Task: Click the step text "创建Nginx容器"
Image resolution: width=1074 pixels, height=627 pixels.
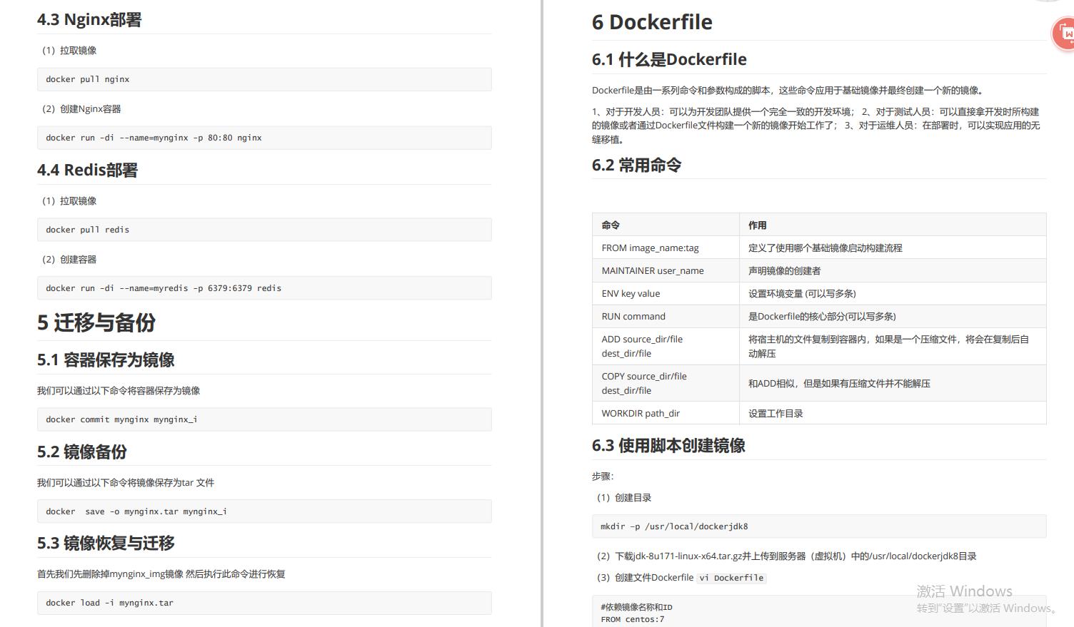Action: coord(90,108)
